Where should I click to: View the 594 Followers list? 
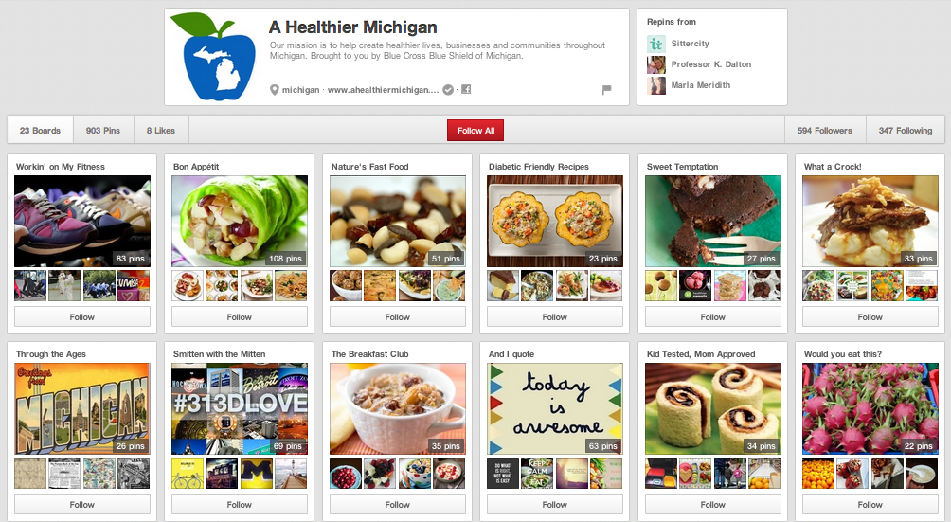tap(825, 131)
